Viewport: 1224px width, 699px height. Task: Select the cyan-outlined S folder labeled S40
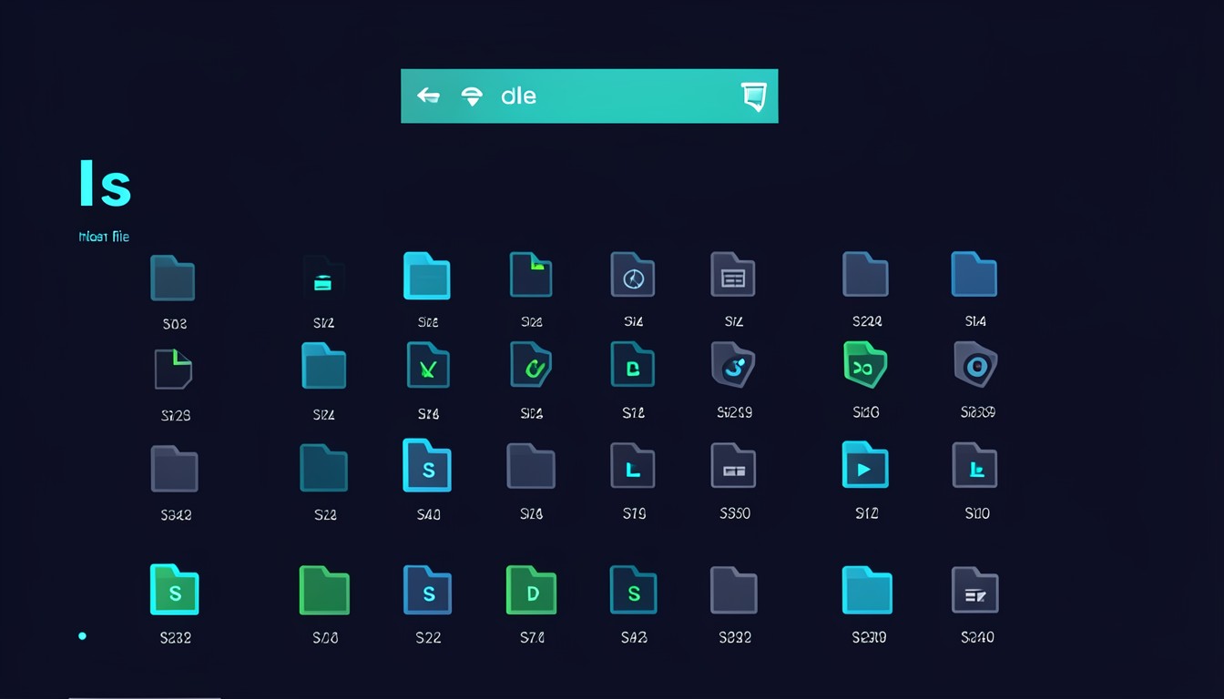[427, 466]
